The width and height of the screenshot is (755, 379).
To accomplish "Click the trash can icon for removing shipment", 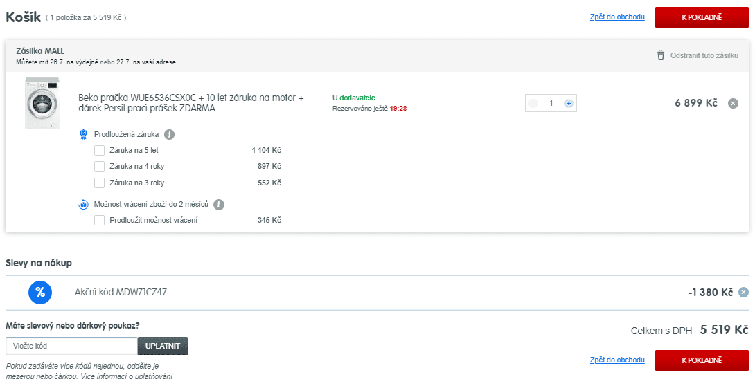I will (661, 55).
